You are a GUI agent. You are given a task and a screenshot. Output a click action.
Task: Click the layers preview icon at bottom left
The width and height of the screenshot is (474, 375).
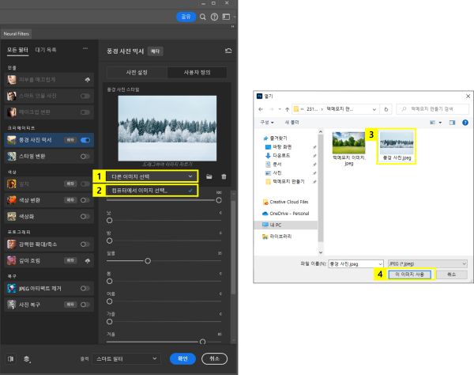pos(27,359)
